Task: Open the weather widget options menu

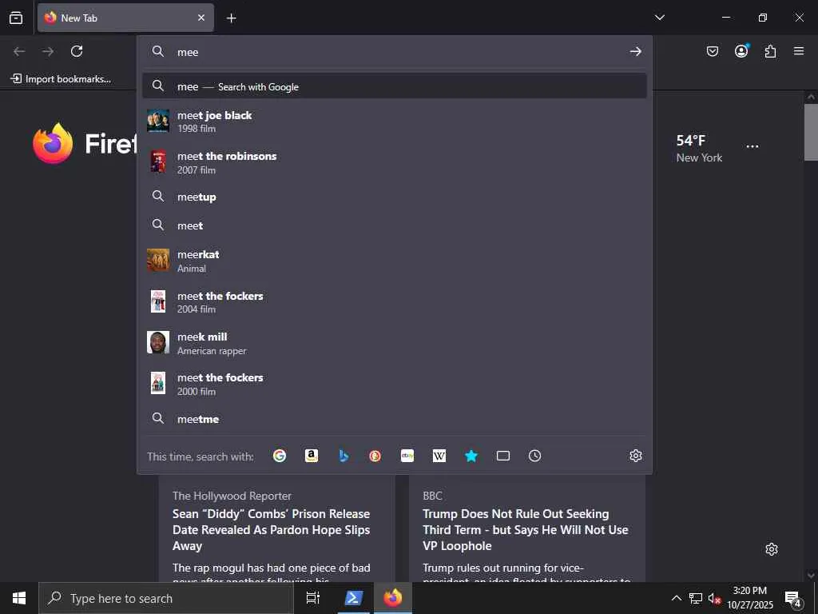Action: coord(752,146)
